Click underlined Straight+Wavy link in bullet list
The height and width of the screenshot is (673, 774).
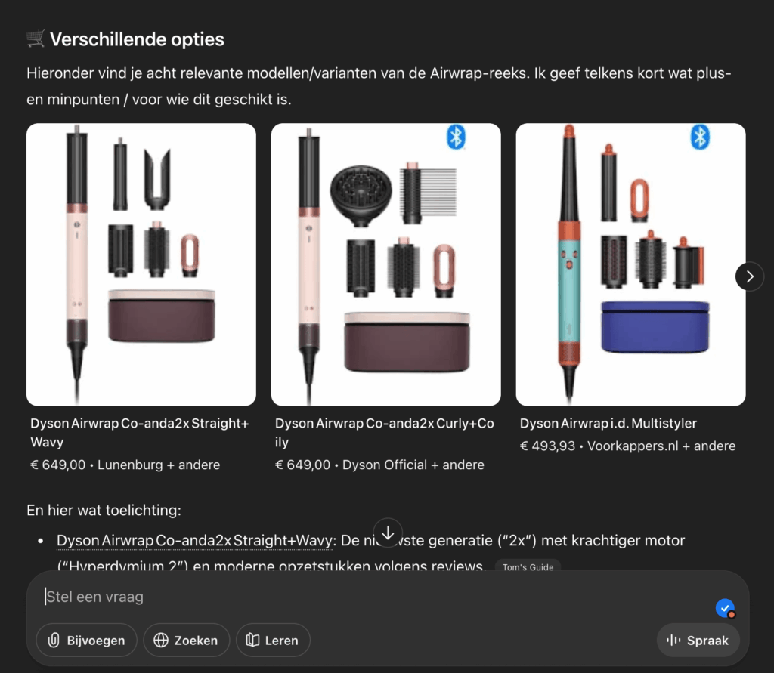tap(195, 540)
